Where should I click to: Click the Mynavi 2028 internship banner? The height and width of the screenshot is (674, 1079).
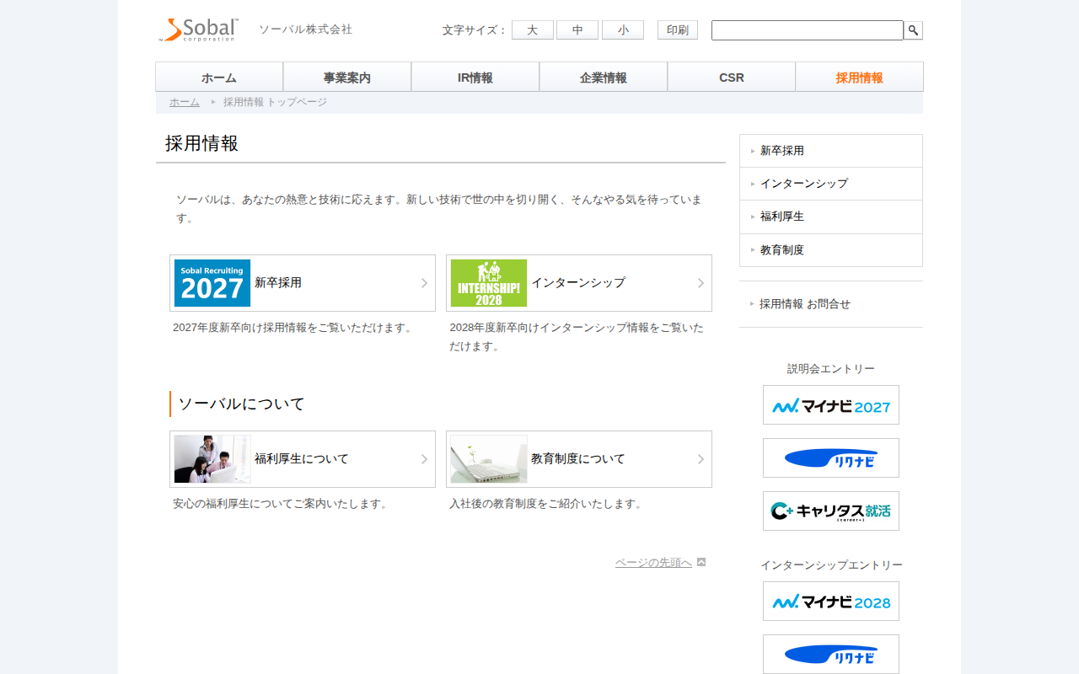[x=830, y=602]
